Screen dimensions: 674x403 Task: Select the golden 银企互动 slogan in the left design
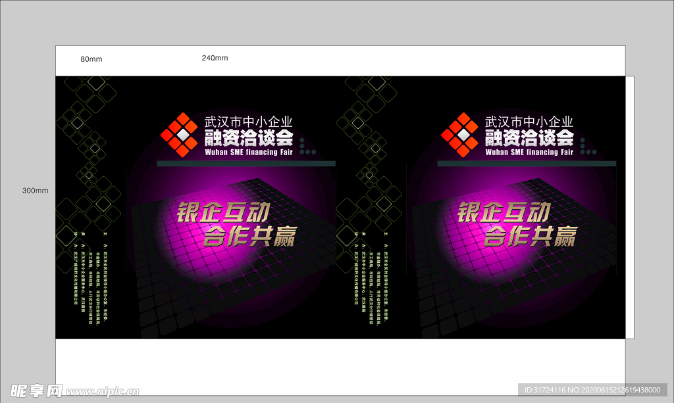click(223, 212)
